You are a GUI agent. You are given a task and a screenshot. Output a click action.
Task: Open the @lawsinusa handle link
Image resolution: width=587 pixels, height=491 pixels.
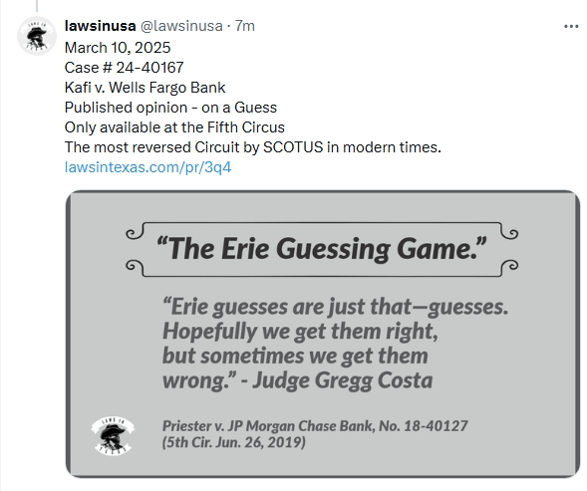click(x=181, y=26)
